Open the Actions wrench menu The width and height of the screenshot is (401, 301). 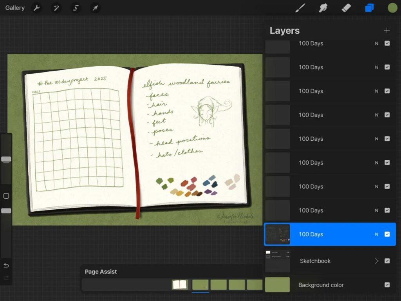(x=37, y=8)
